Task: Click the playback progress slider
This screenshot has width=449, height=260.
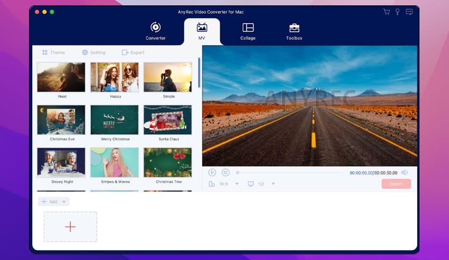Action: 288,172
